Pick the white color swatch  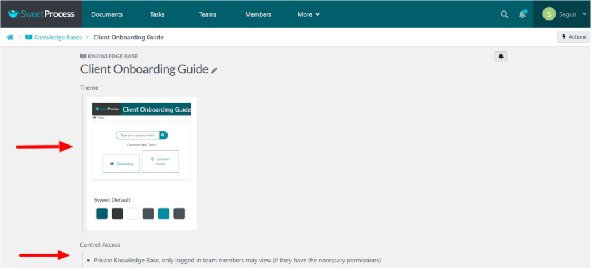(133, 214)
